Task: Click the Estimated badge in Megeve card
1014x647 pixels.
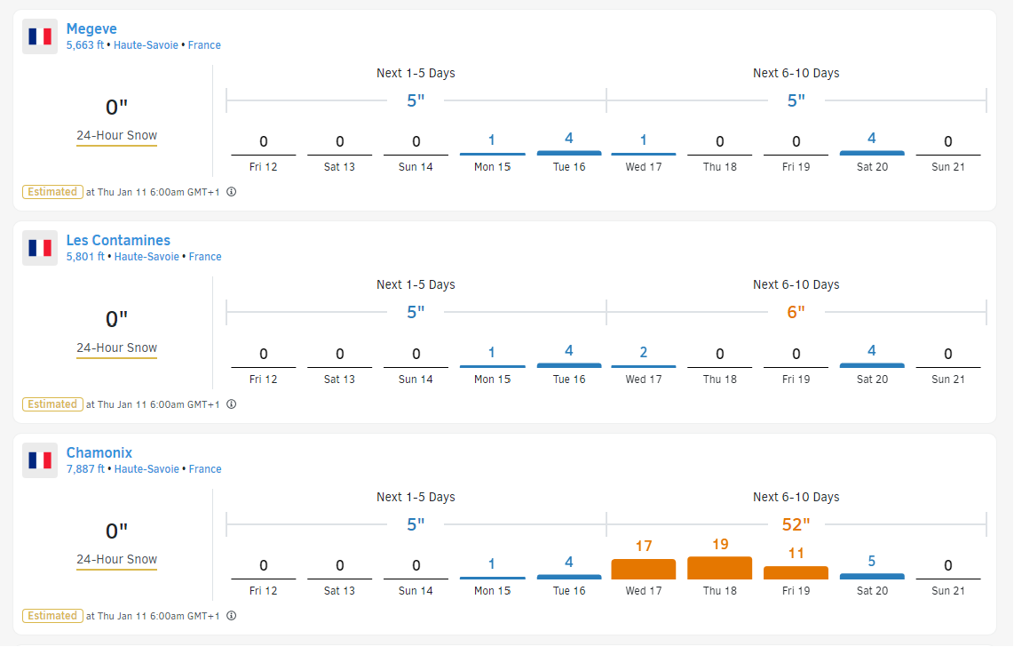Action: 52,192
